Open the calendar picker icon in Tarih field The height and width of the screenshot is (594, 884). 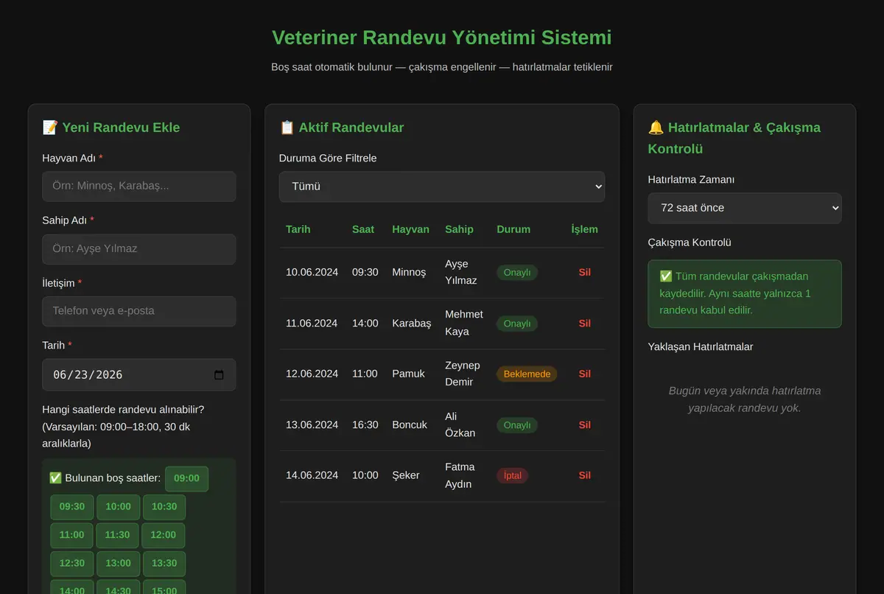(219, 374)
